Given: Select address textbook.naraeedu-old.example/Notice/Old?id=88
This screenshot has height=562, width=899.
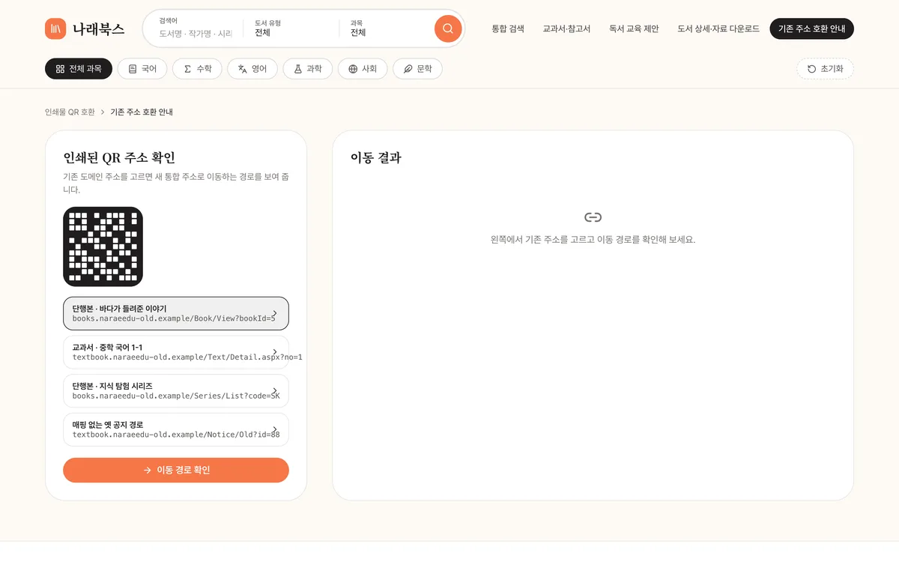Looking at the screenshot, I should coord(176,430).
